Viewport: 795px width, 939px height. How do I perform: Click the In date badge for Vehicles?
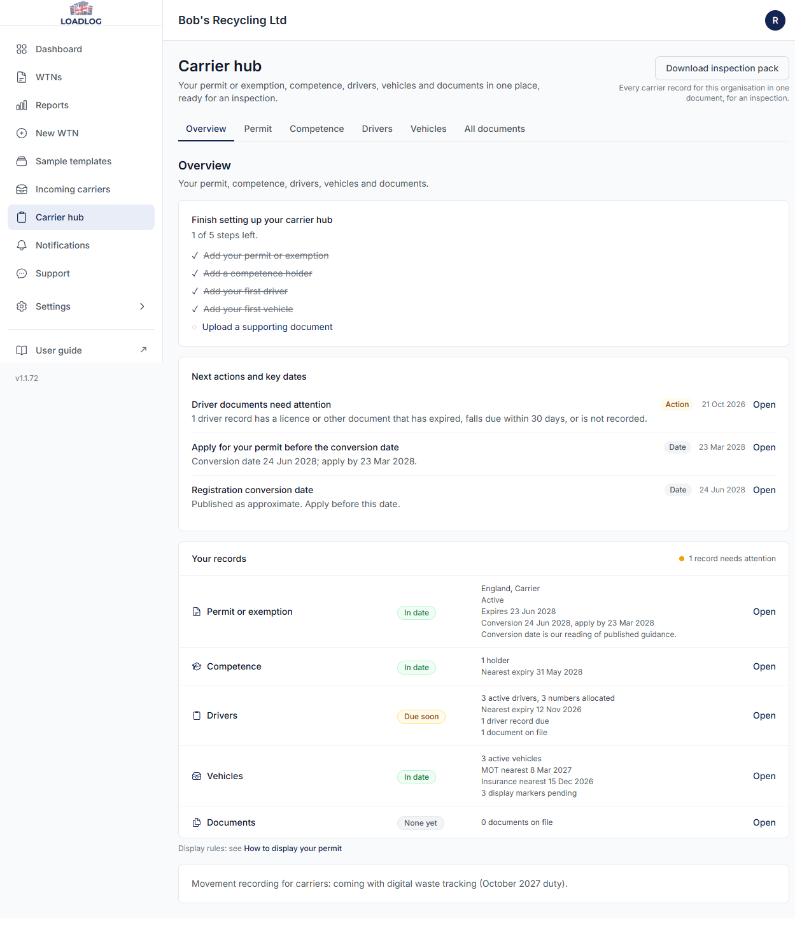click(x=416, y=777)
